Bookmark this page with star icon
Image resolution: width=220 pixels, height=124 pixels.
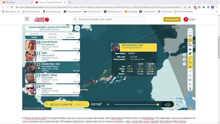[x=189, y=7]
